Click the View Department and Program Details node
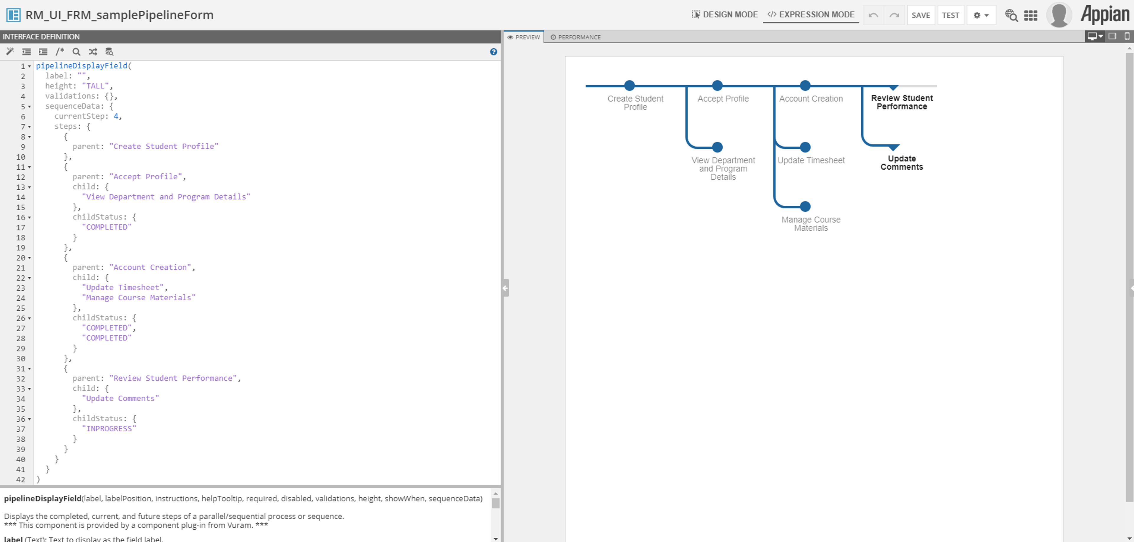 [717, 147]
